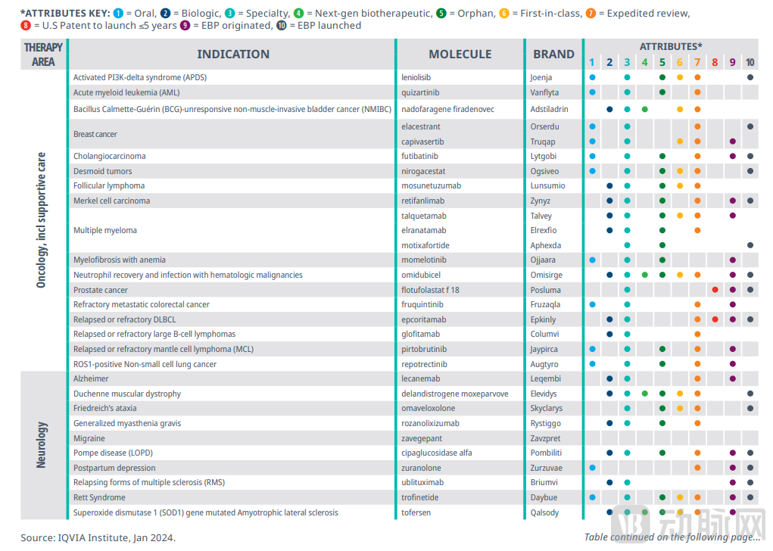The image size is (773, 551).
Task: Click the molecule 'capivasertib'
Action: (422, 142)
